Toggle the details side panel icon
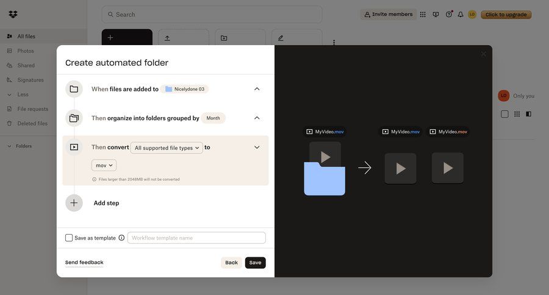Viewport: 549px width, 295px height. pyautogui.click(x=529, y=114)
